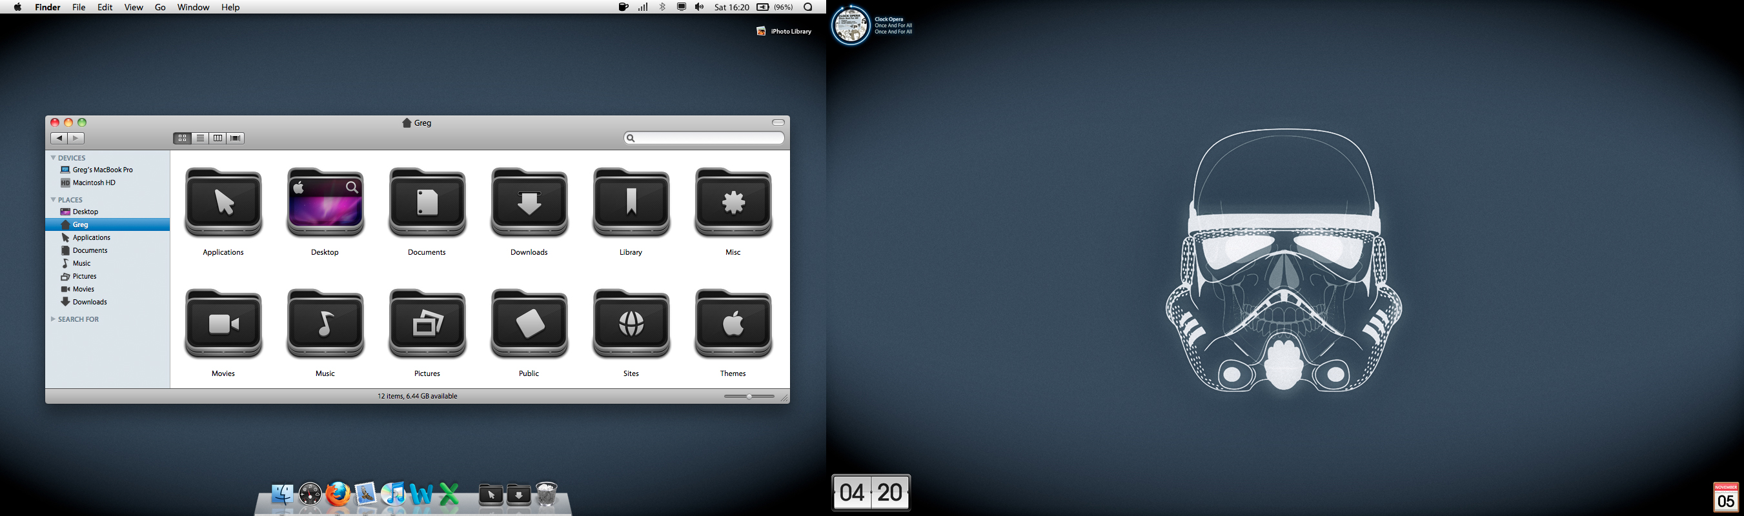Open the Misc folder icon
This screenshot has height=516, width=1744.
click(733, 202)
